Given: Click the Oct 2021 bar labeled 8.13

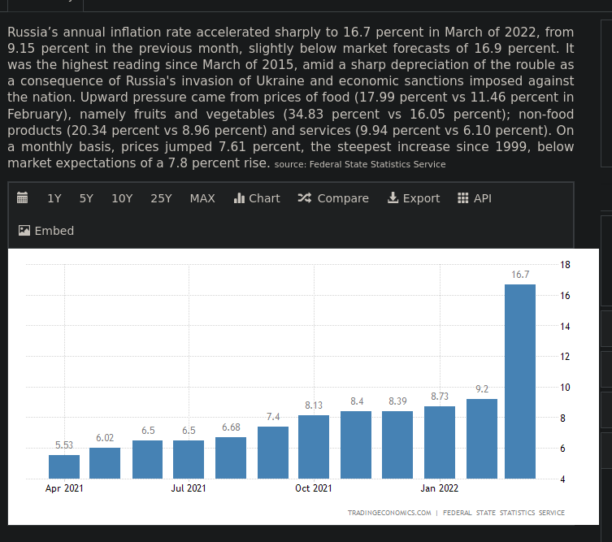Looking at the screenshot, I should (314, 447).
